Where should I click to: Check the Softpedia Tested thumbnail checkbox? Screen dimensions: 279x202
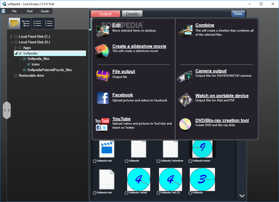point(126,193)
